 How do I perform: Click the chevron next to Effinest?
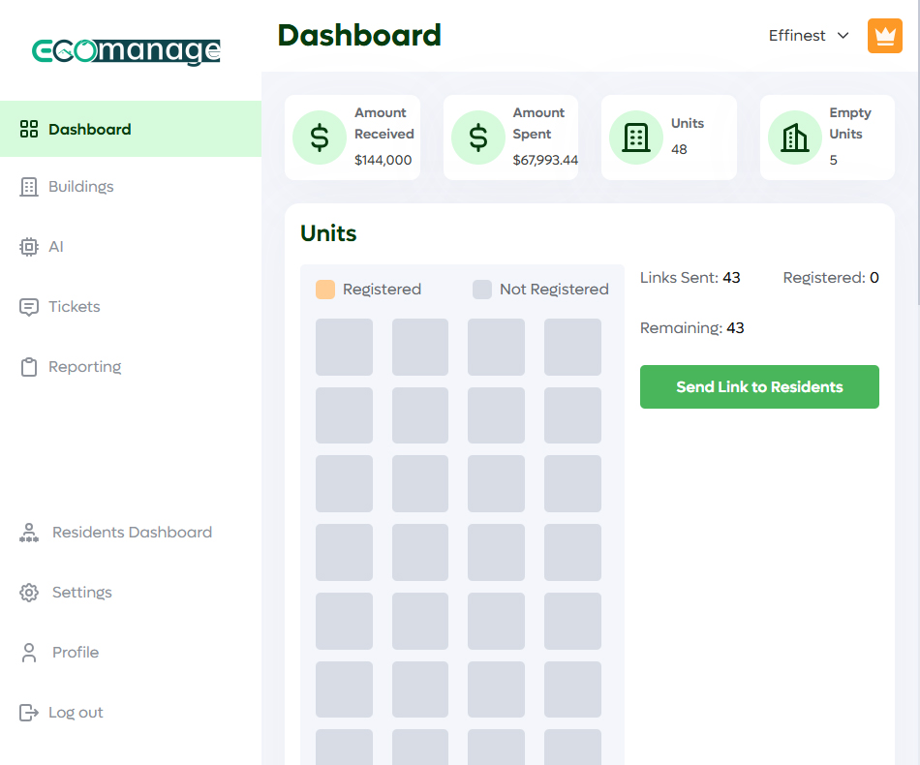point(843,36)
